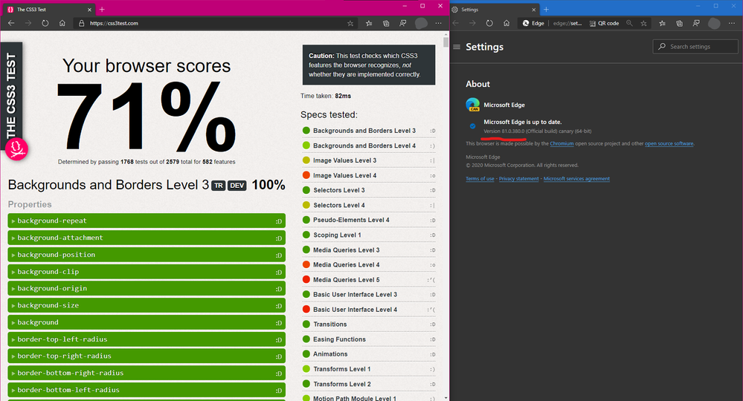The image size is (743, 401).
Task: Select The CSS3 Test tab
Action: pos(49,10)
